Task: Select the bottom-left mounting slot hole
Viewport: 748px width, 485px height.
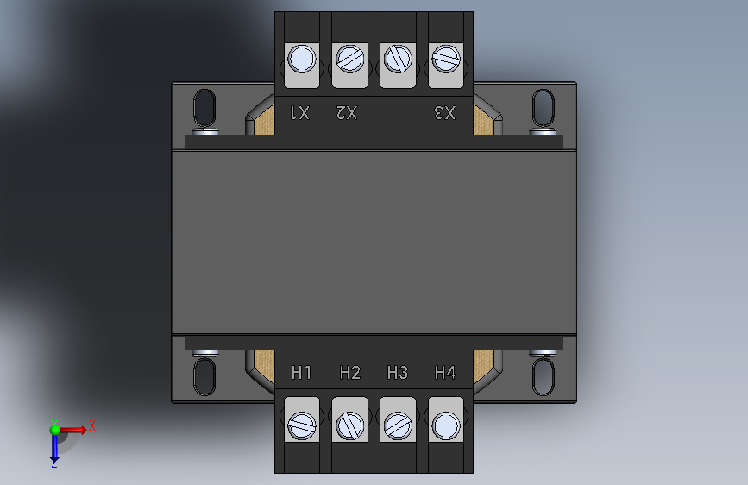Action: pyautogui.click(x=204, y=376)
